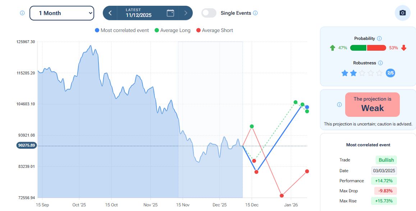This screenshot has width=416, height=211.
Task: Click info icon beside the 1 Month dropdown
Action: [22, 13]
